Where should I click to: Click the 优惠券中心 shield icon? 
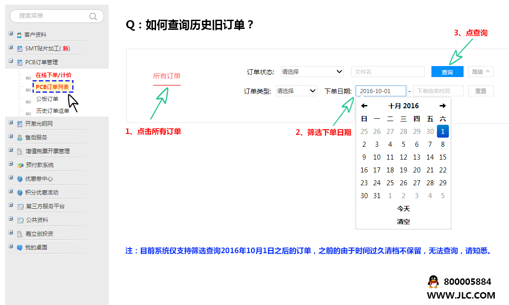tap(20, 179)
